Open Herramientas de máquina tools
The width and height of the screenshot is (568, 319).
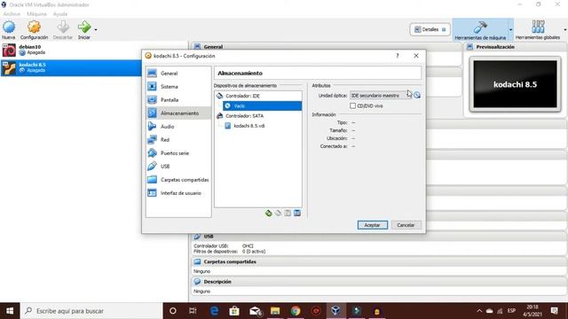tap(480, 29)
